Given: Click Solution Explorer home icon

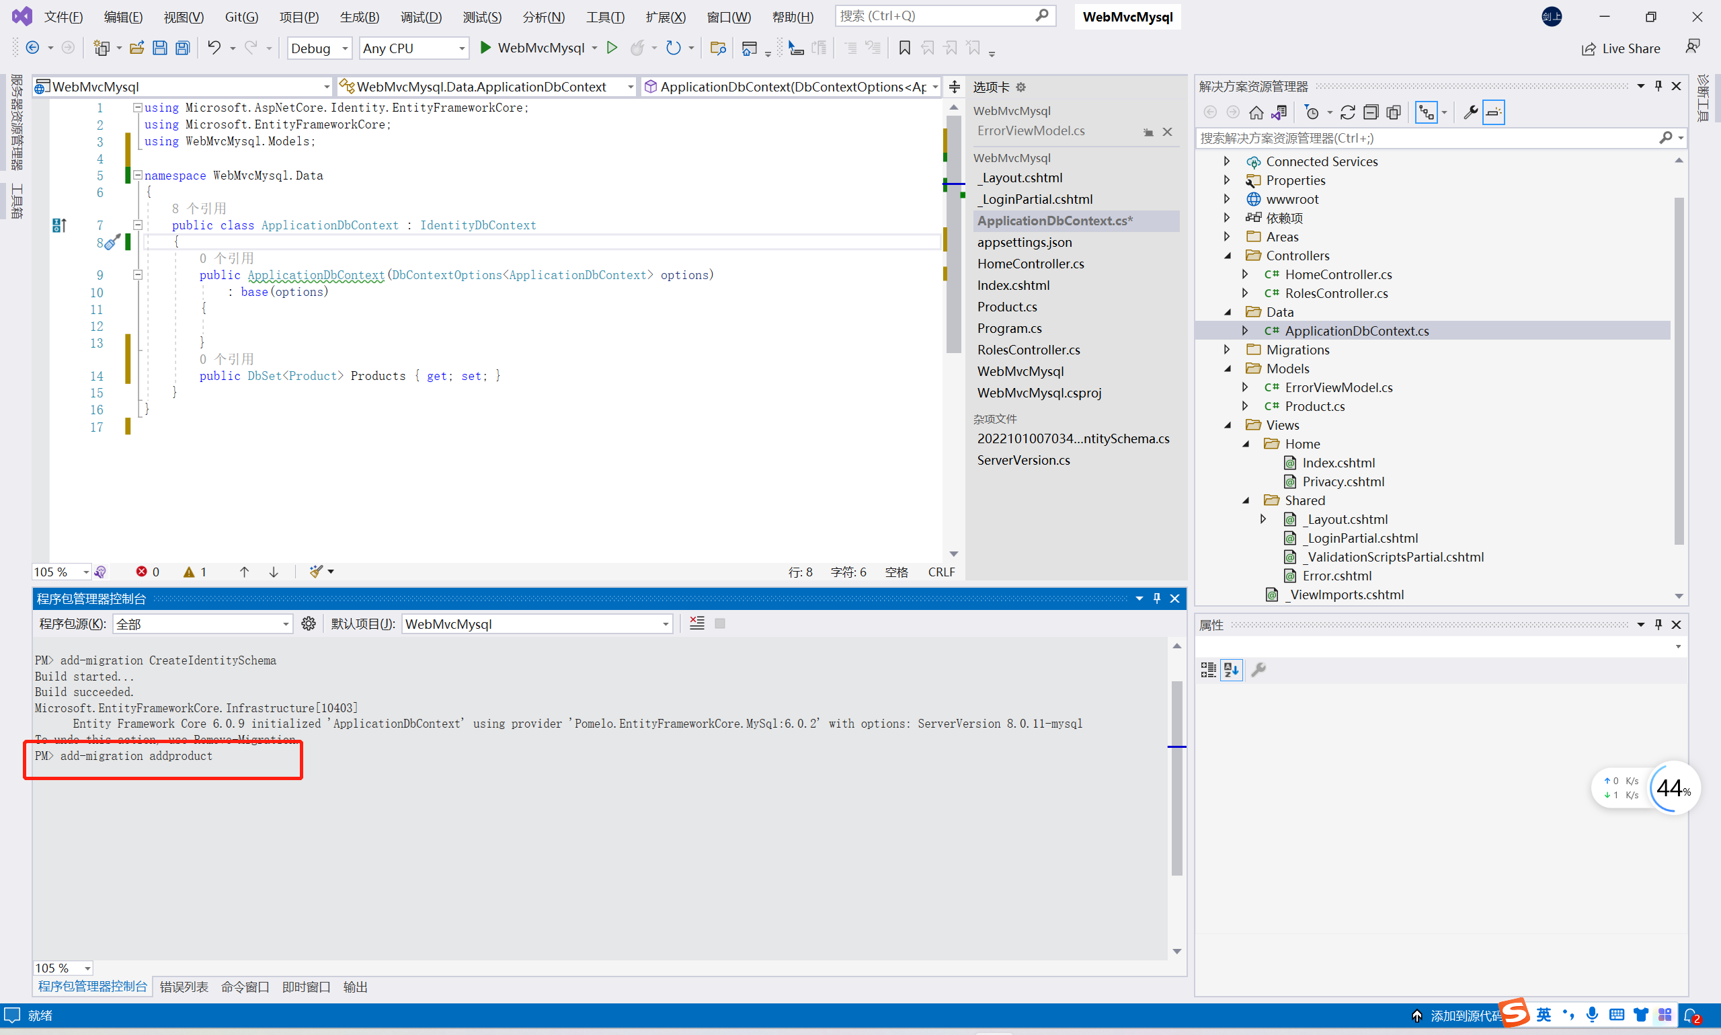Looking at the screenshot, I should point(1256,112).
